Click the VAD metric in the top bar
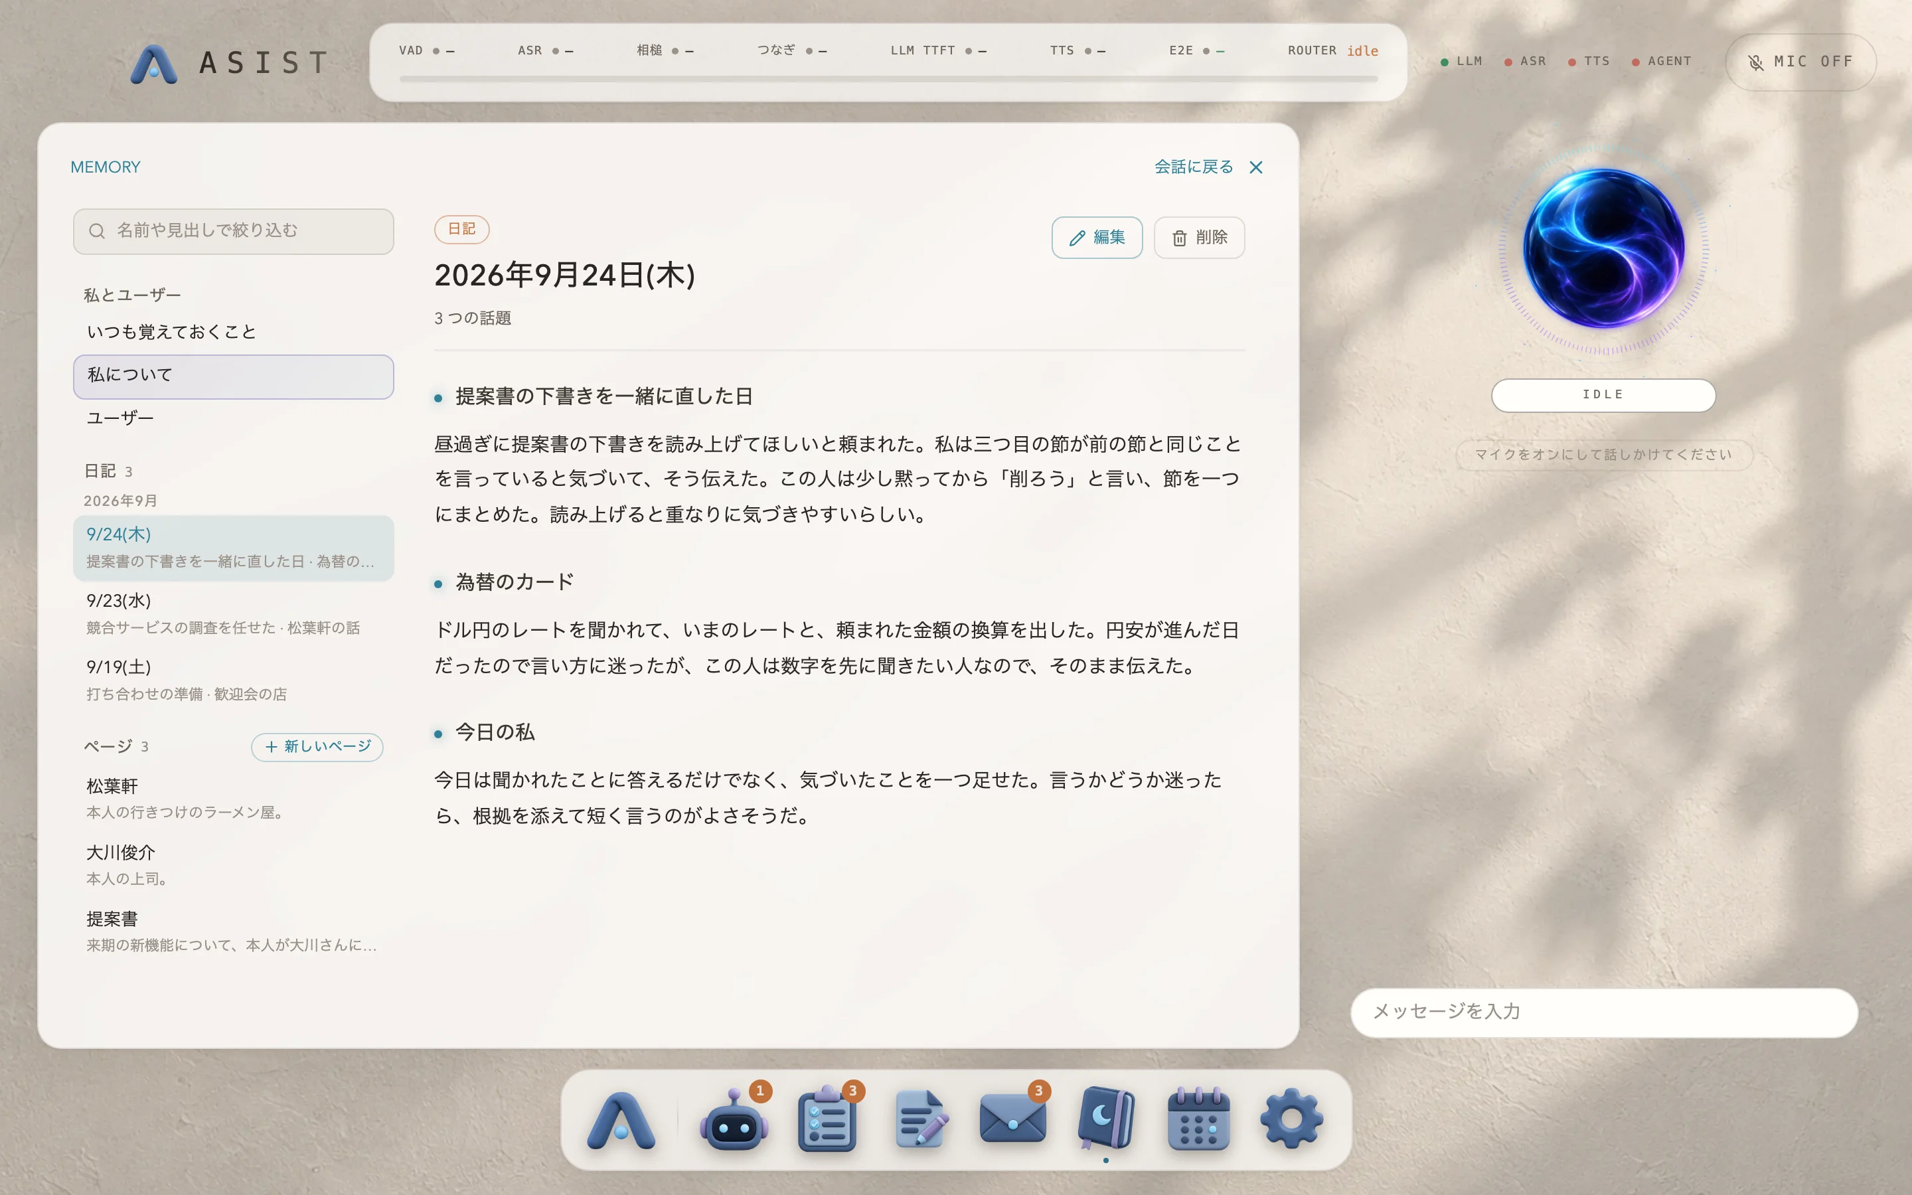 coord(427,50)
